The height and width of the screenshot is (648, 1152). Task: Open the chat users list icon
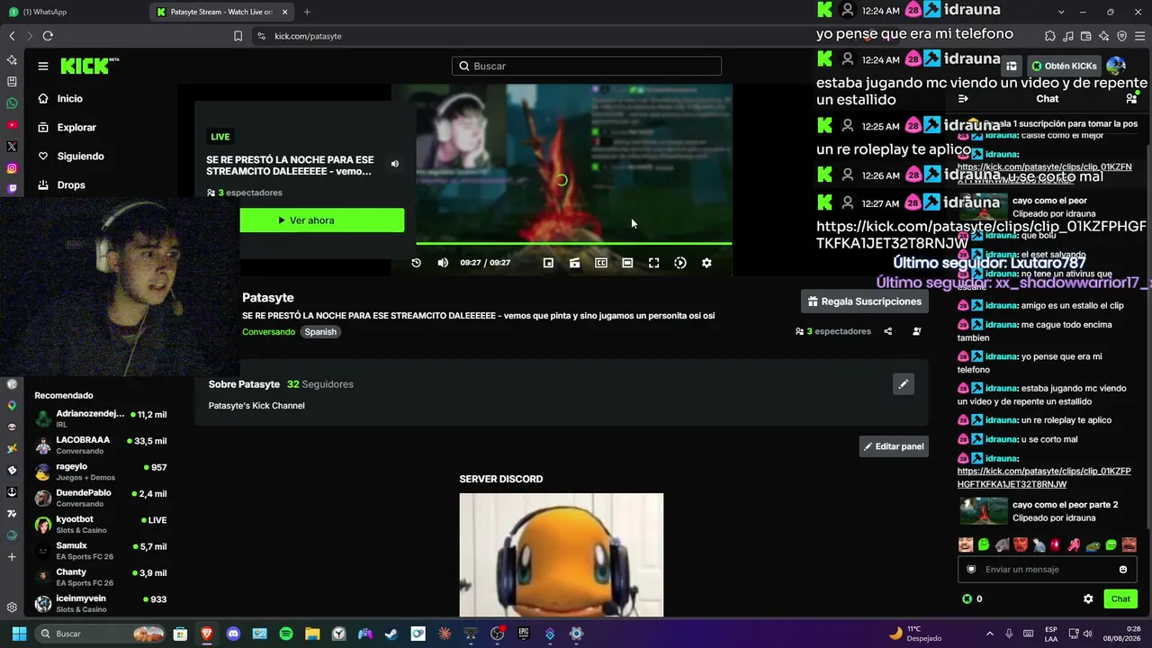[1131, 99]
